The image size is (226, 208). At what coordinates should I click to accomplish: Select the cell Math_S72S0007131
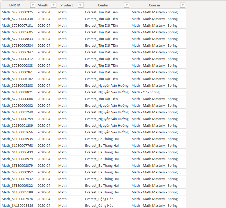point(18,25)
